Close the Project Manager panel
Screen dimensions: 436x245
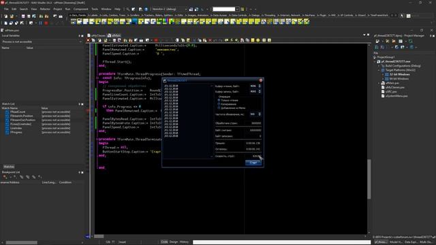click(x=433, y=36)
